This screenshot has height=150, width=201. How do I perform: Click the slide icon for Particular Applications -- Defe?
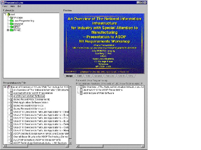point(11,124)
